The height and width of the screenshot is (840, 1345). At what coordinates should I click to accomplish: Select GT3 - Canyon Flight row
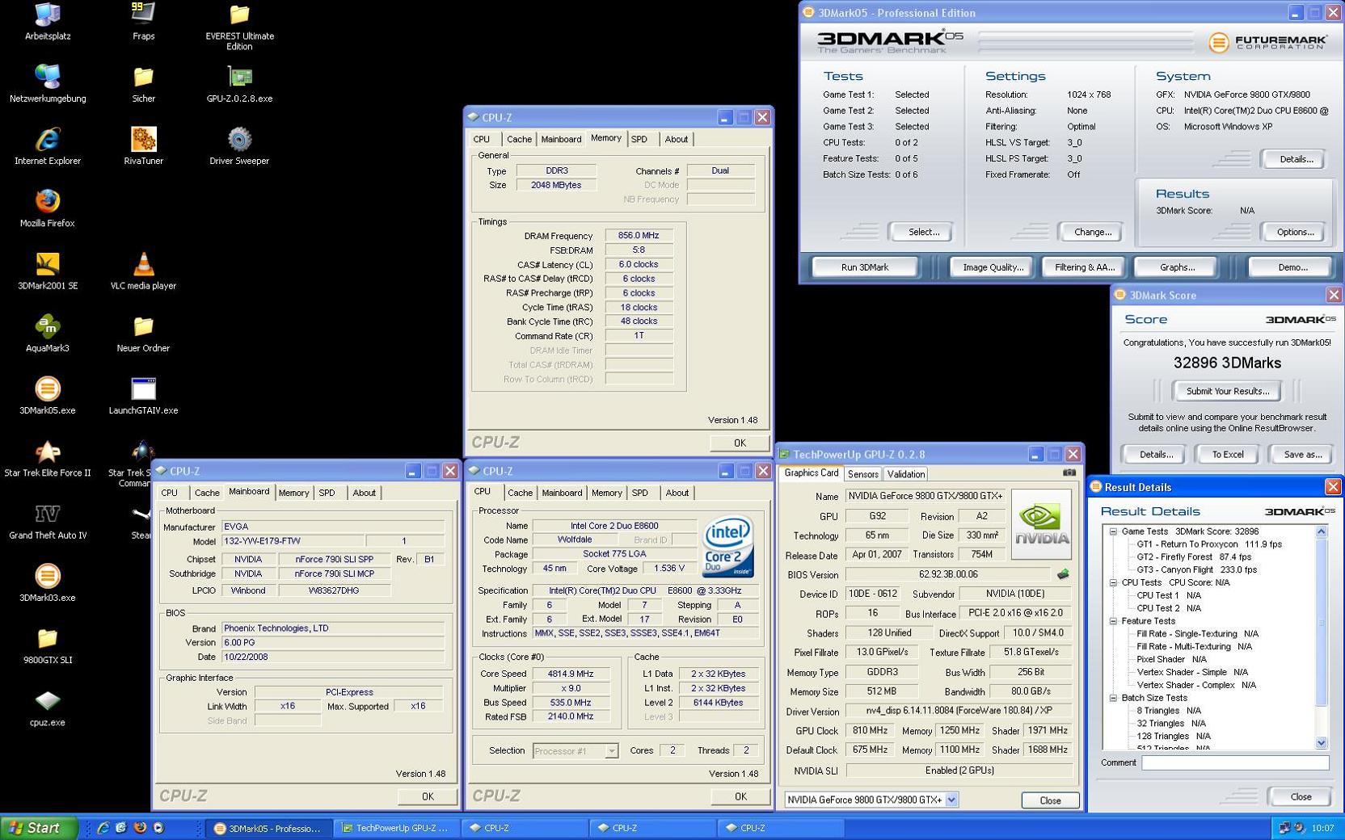tap(1196, 569)
